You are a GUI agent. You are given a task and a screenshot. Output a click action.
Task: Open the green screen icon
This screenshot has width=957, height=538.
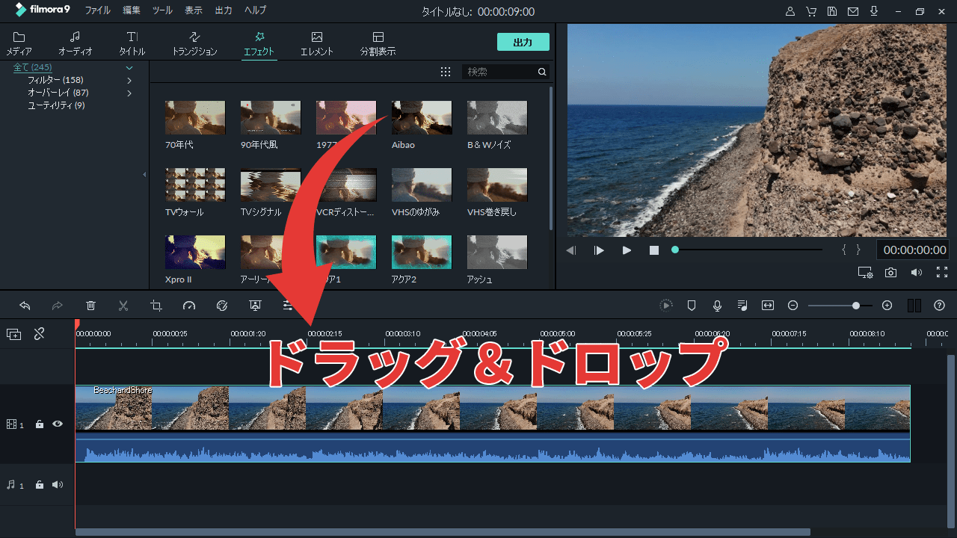[x=255, y=306]
